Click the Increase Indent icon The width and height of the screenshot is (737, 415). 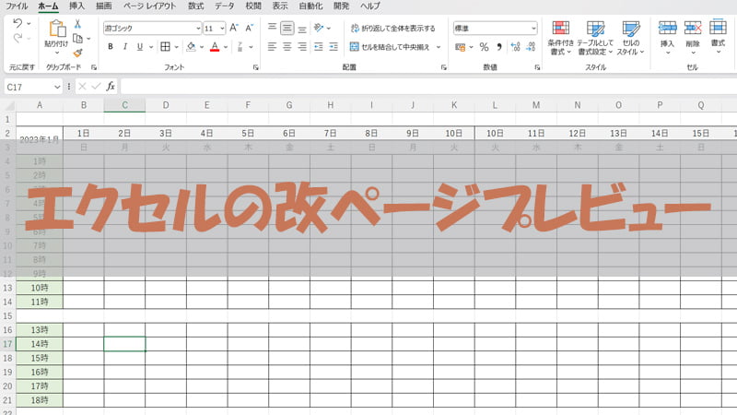[332, 46]
